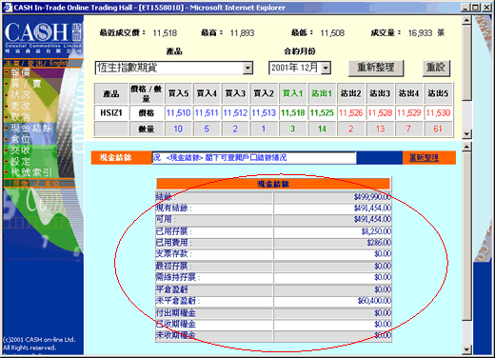Click the 沽出3 quantity 13

pos(380,129)
